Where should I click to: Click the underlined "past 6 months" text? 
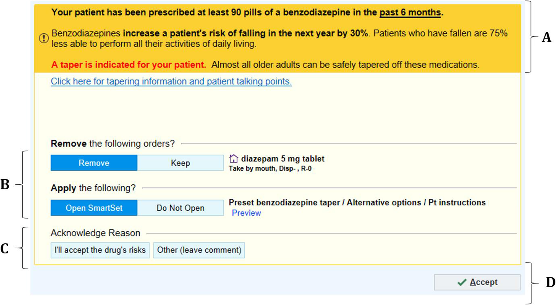[x=410, y=13]
